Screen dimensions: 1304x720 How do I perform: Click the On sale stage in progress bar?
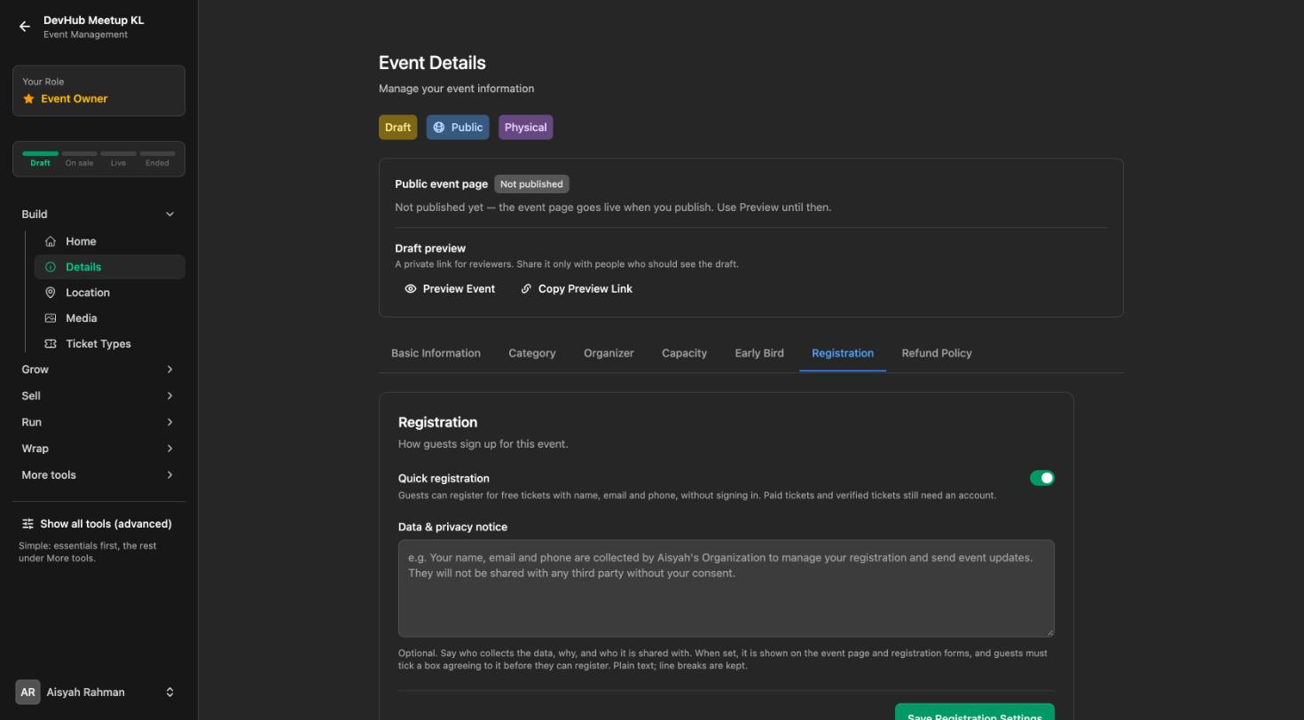pyautogui.click(x=79, y=159)
